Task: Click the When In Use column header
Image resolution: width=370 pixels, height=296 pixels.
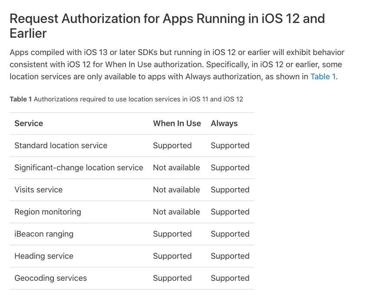Action: pyautogui.click(x=177, y=124)
